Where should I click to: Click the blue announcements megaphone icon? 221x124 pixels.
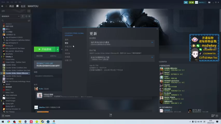(186, 2)
